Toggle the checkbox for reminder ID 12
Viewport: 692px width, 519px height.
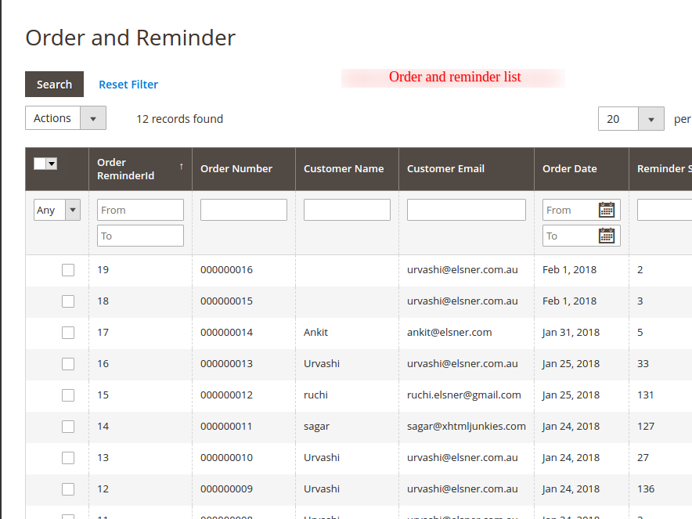click(68, 489)
